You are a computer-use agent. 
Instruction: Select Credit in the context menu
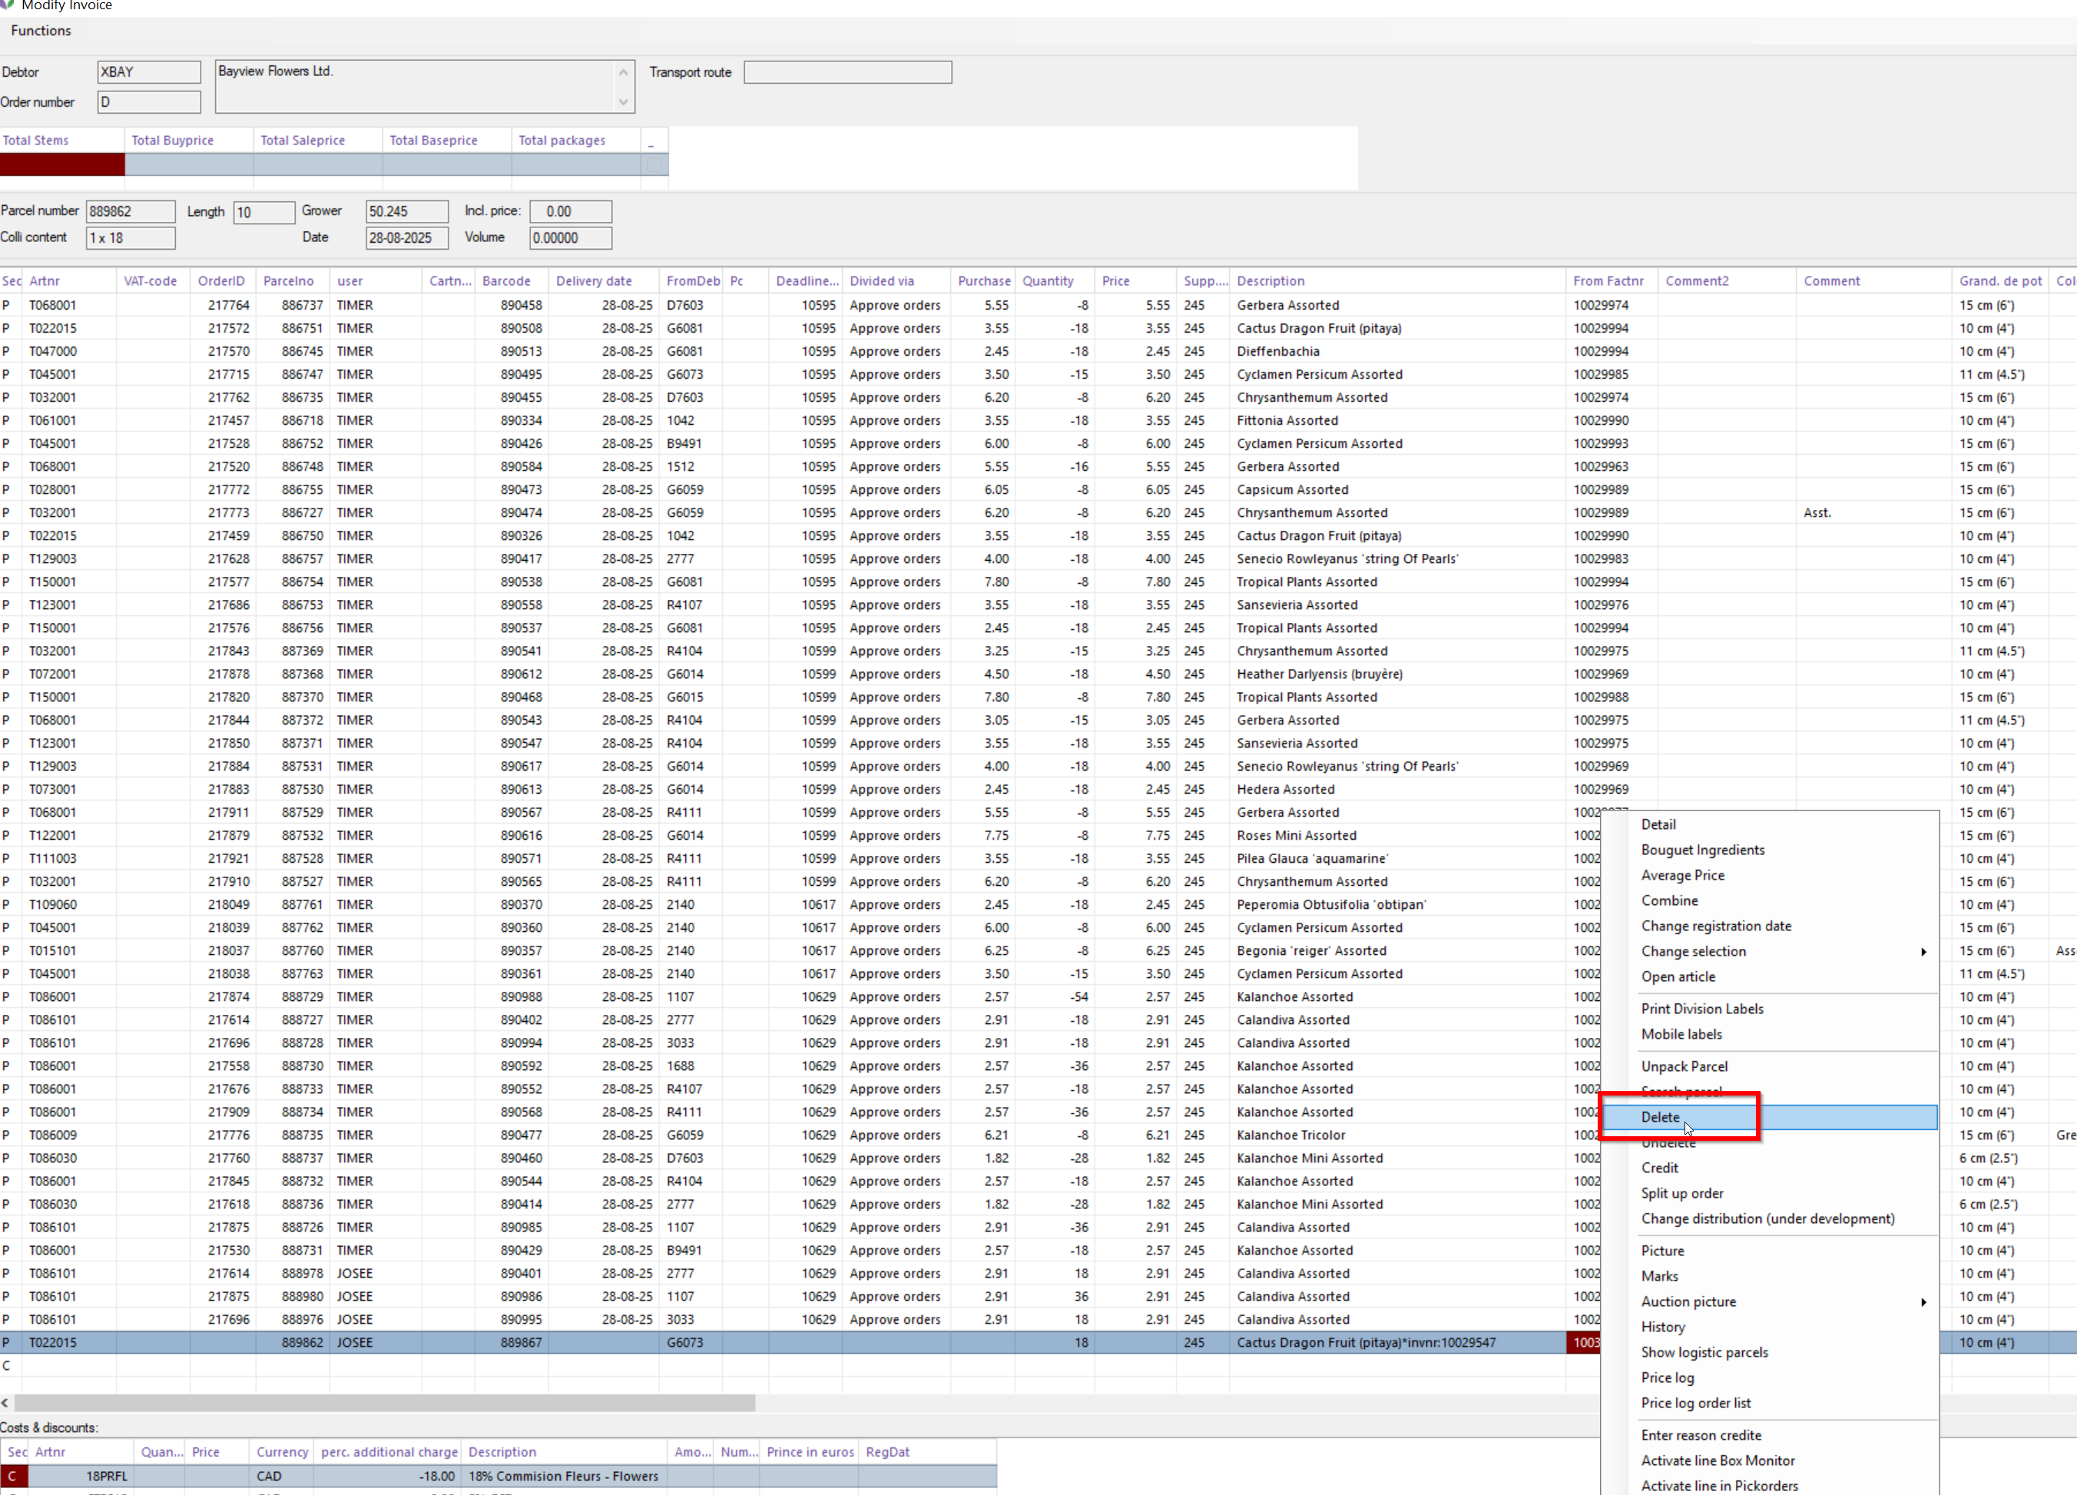(x=1659, y=1168)
